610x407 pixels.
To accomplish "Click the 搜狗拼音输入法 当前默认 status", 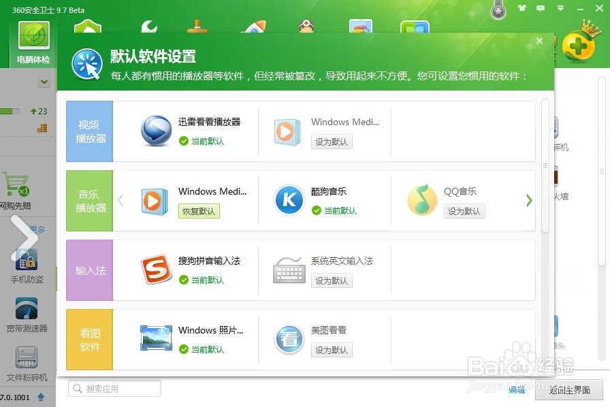I will 202,280.
